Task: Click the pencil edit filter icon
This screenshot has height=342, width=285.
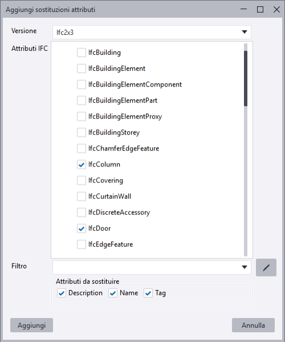Action: (266, 267)
